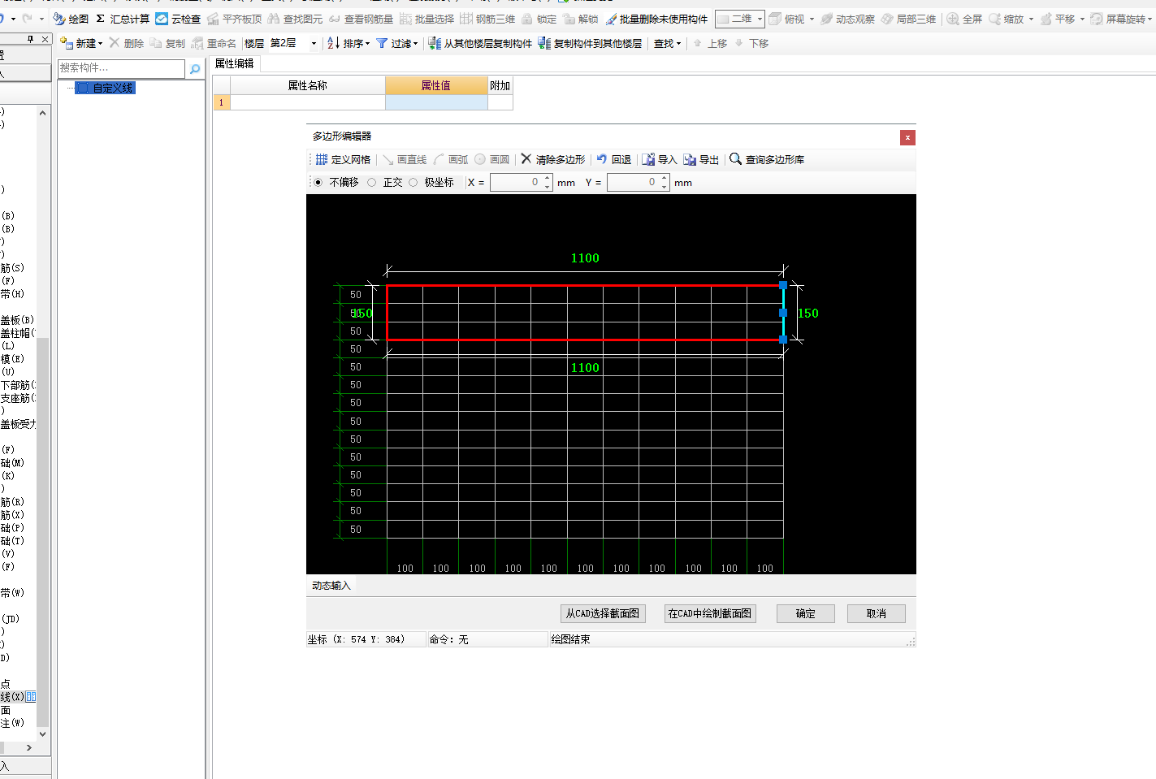Select 自定义线 tree item
Screen dimensions: 1156x779
click(x=106, y=88)
